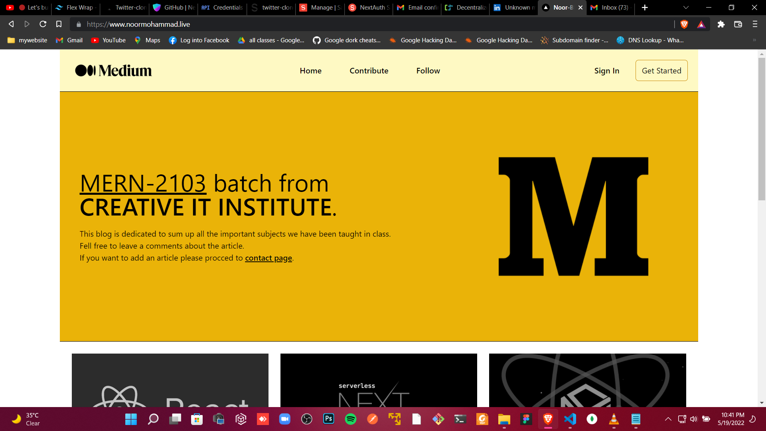Open the React article thumbnail
The image size is (766, 431).
[170, 380]
